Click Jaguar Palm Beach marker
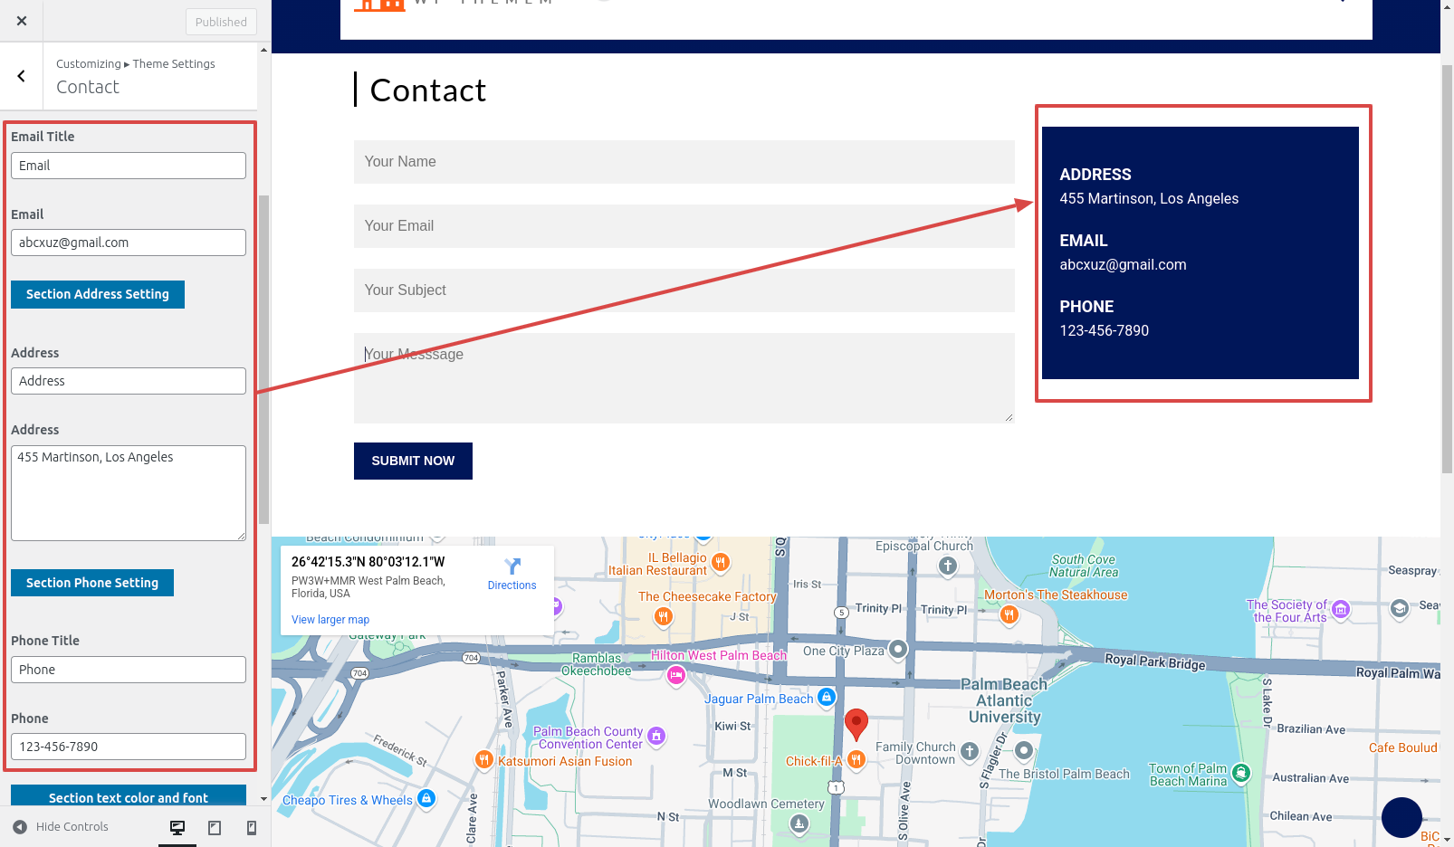Screen dimensions: 1454x847 click(x=827, y=697)
